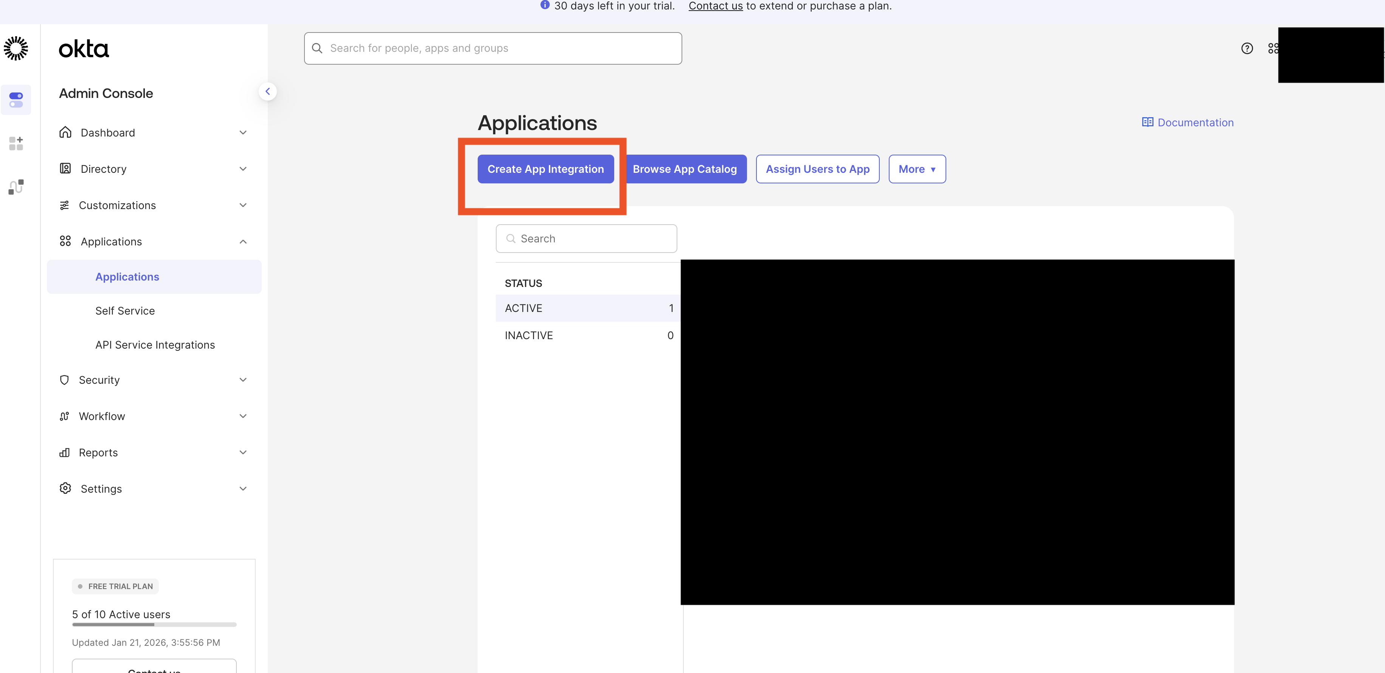Open the Self Service page
The height and width of the screenshot is (673, 1385).
pyautogui.click(x=125, y=311)
